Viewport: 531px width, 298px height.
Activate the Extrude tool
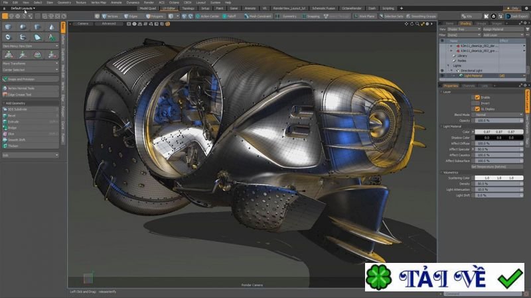pos(14,121)
